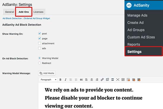The height and width of the screenshot is (109, 163).
Task: Click the Add Media button
Action: pos(47,73)
